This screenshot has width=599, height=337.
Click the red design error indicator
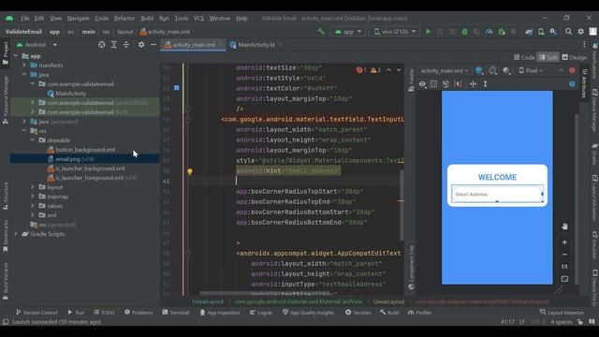point(572,71)
